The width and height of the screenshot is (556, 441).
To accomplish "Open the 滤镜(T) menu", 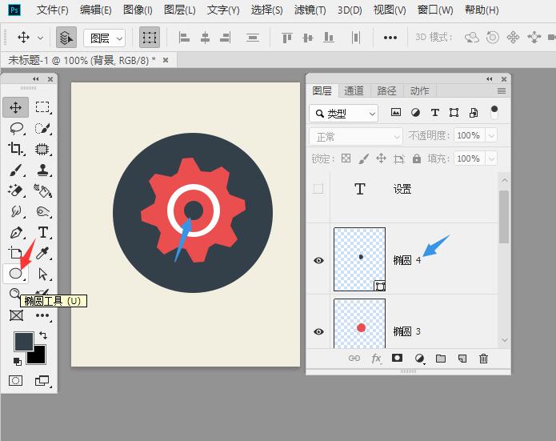I will point(310,10).
